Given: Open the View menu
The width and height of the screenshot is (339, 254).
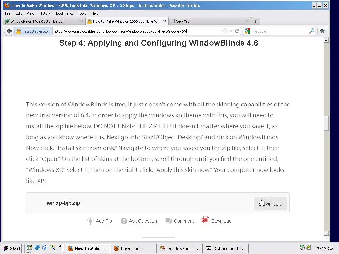Looking at the screenshot, I should [30, 13].
